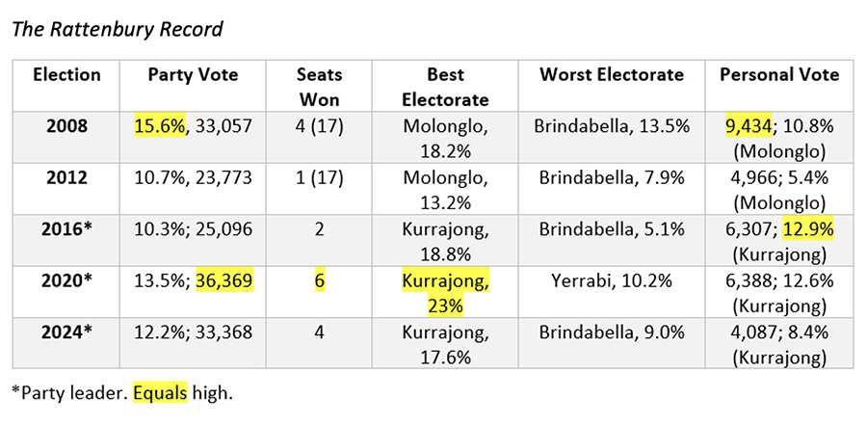Click the Worst Electorate column header
The width and height of the screenshot is (867, 425).
point(612,75)
